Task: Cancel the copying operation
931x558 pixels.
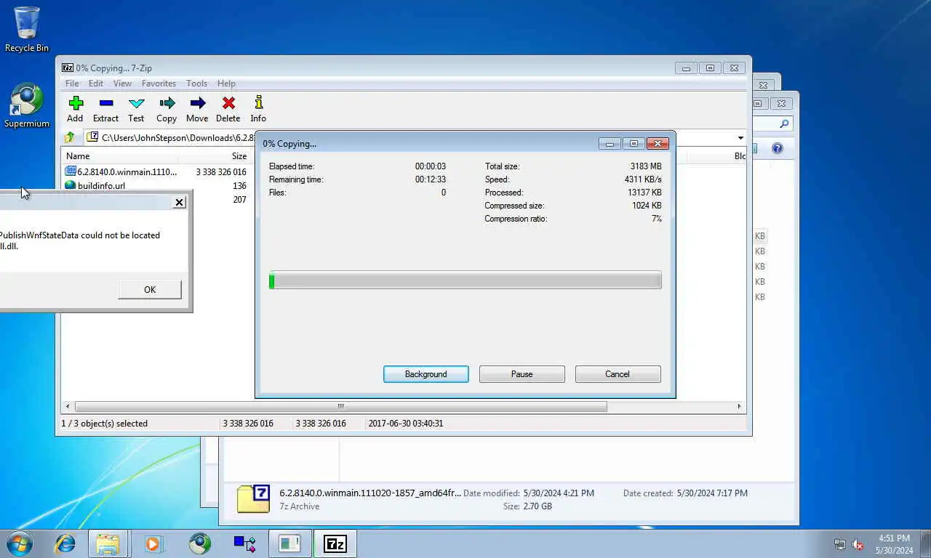Action: point(618,374)
